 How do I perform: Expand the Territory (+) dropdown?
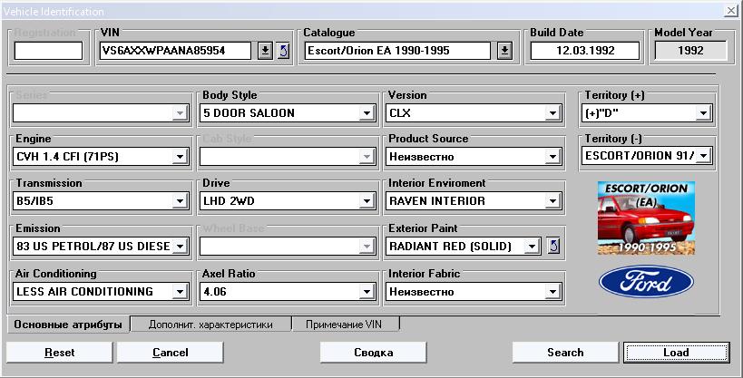coord(702,114)
